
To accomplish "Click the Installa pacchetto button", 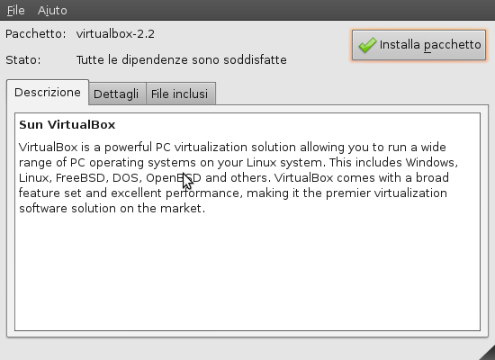I will point(418,45).
